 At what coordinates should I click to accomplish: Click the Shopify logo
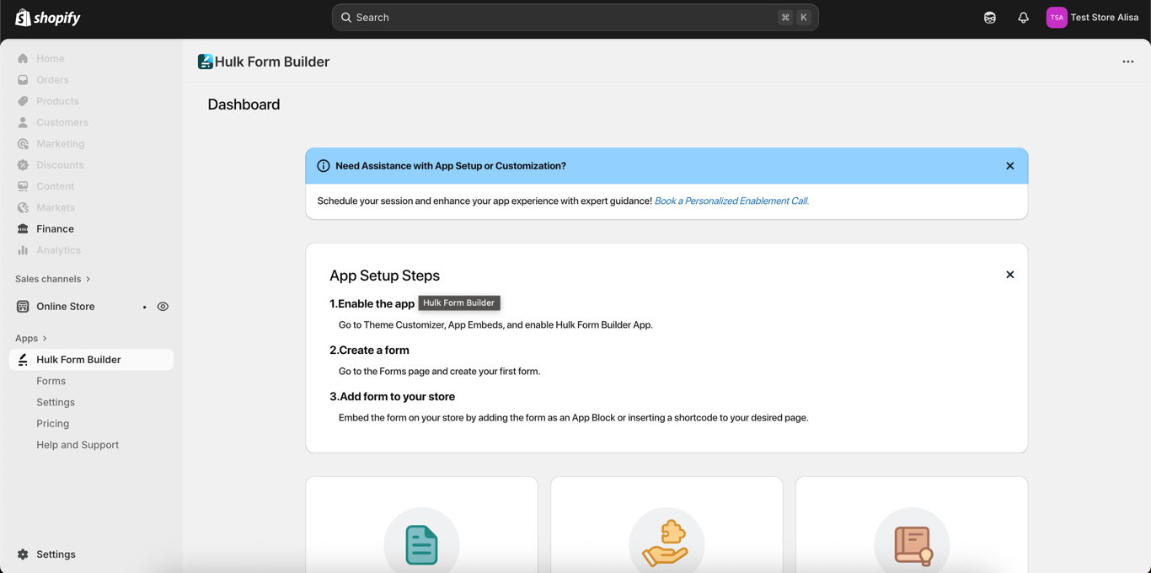pos(48,18)
